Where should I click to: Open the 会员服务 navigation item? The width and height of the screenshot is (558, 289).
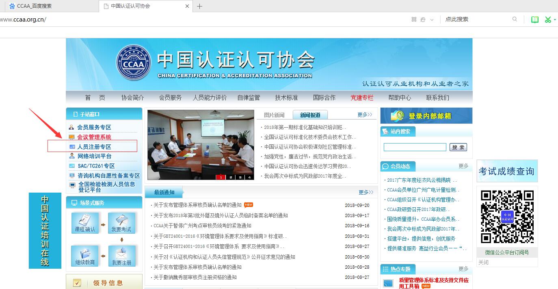170,98
